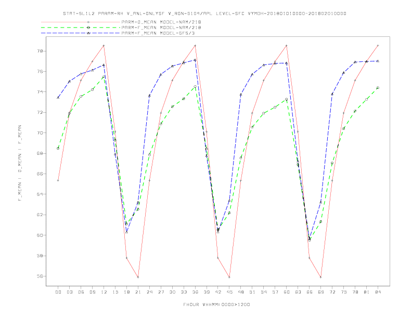The image size is (412, 318).
Task: Click x-axis forecast hour label 00
Action: [x=58, y=292]
